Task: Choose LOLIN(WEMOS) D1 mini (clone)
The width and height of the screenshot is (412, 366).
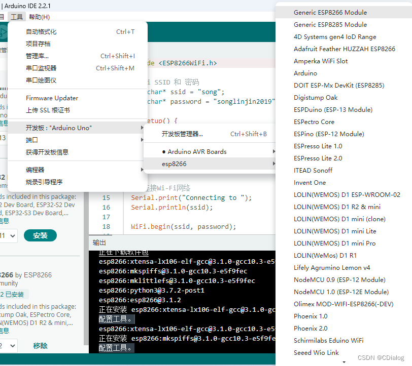Action: click(x=344, y=219)
